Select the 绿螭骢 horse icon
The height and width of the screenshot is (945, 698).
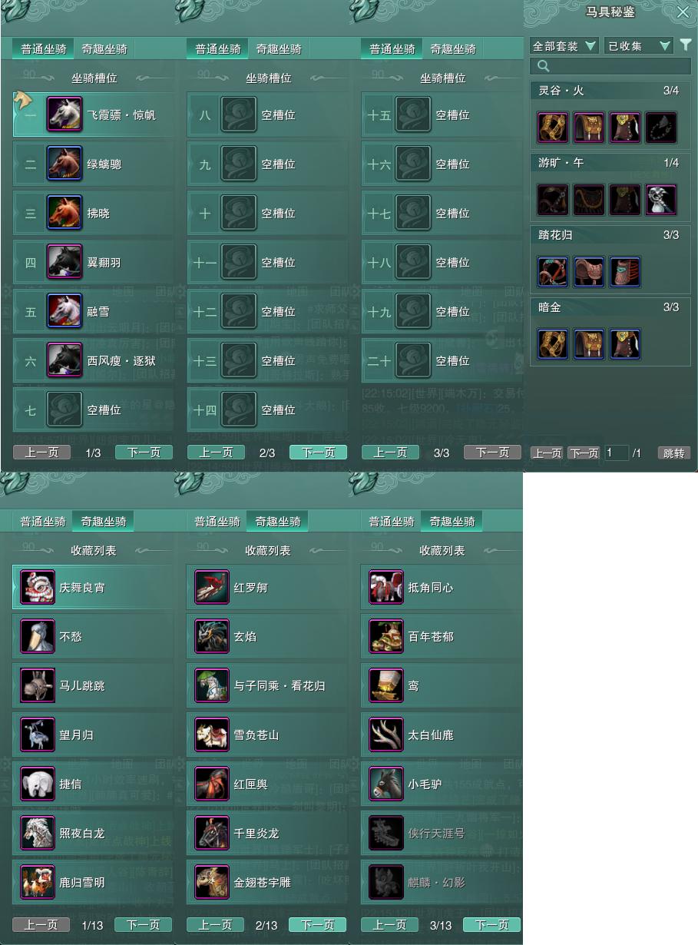coord(65,164)
